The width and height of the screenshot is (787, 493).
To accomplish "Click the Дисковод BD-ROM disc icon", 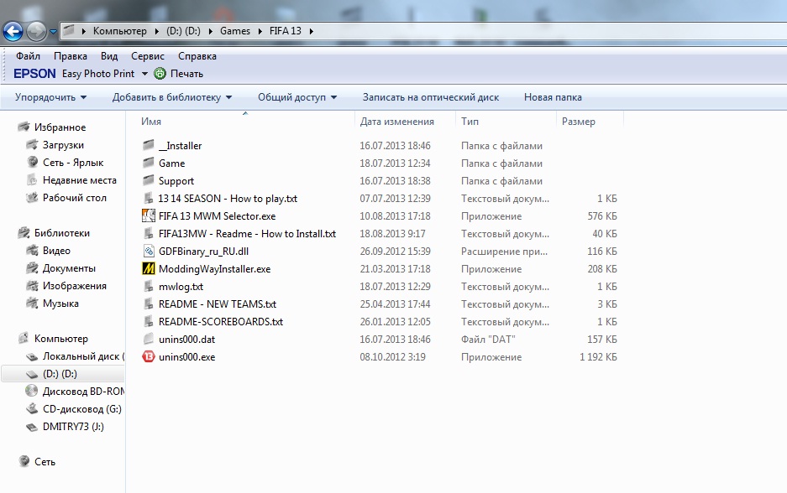I will point(32,391).
